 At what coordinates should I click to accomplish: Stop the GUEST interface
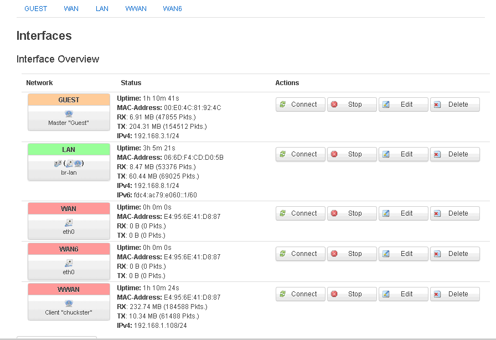click(352, 104)
